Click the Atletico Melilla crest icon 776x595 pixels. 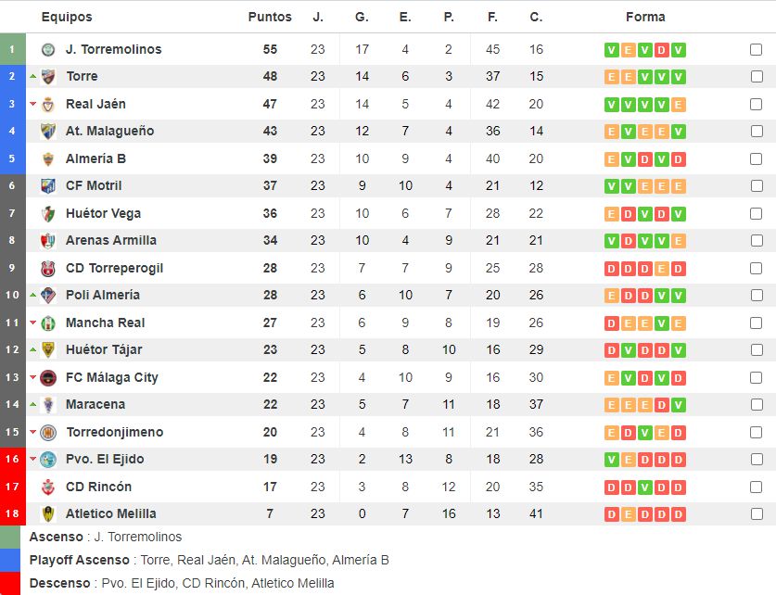coord(48,513)
